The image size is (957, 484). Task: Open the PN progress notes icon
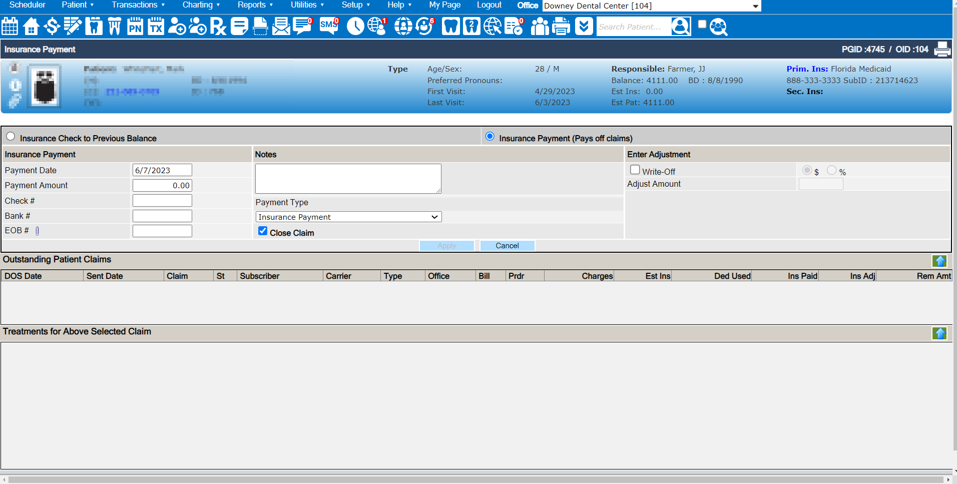point(134,26)
